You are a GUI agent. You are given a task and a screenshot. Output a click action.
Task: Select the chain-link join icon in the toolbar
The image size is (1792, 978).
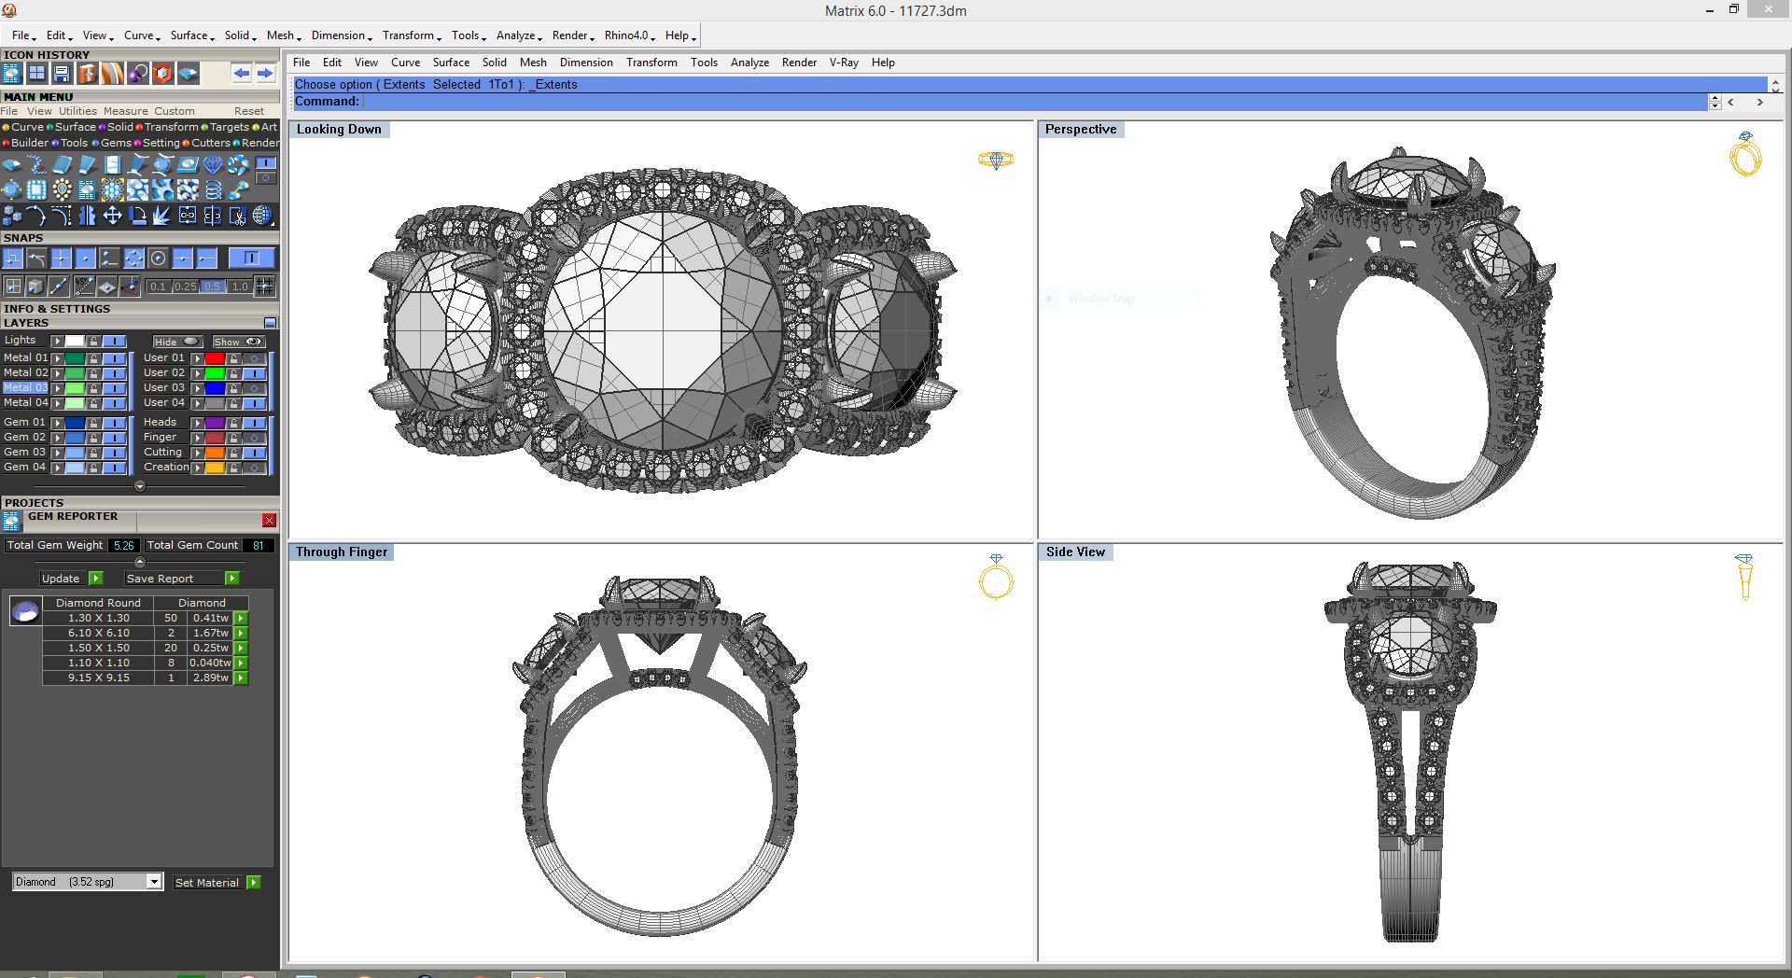click(189, 215)
